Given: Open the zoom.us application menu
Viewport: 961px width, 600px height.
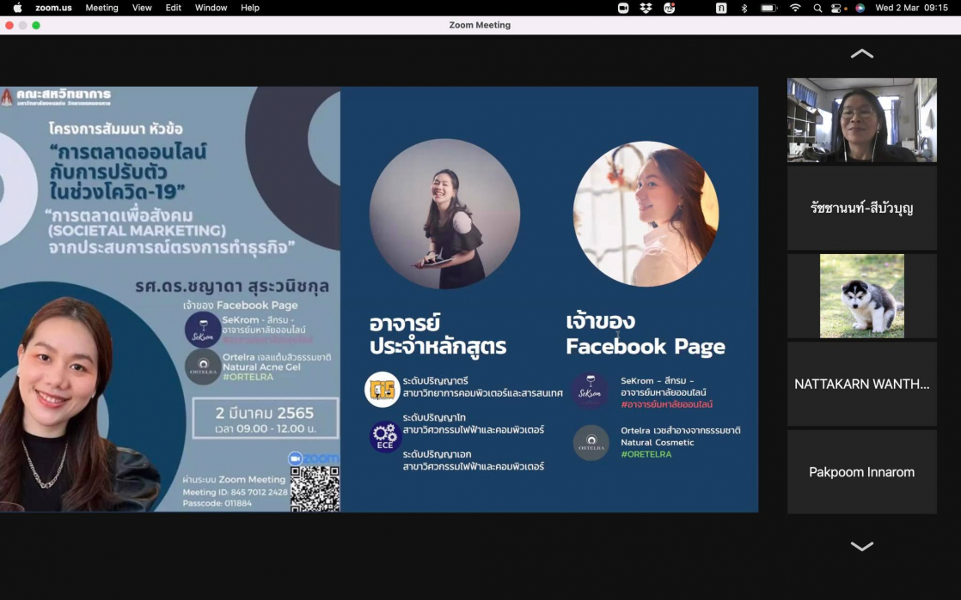Looking at the screenshot, I should 53,8.
